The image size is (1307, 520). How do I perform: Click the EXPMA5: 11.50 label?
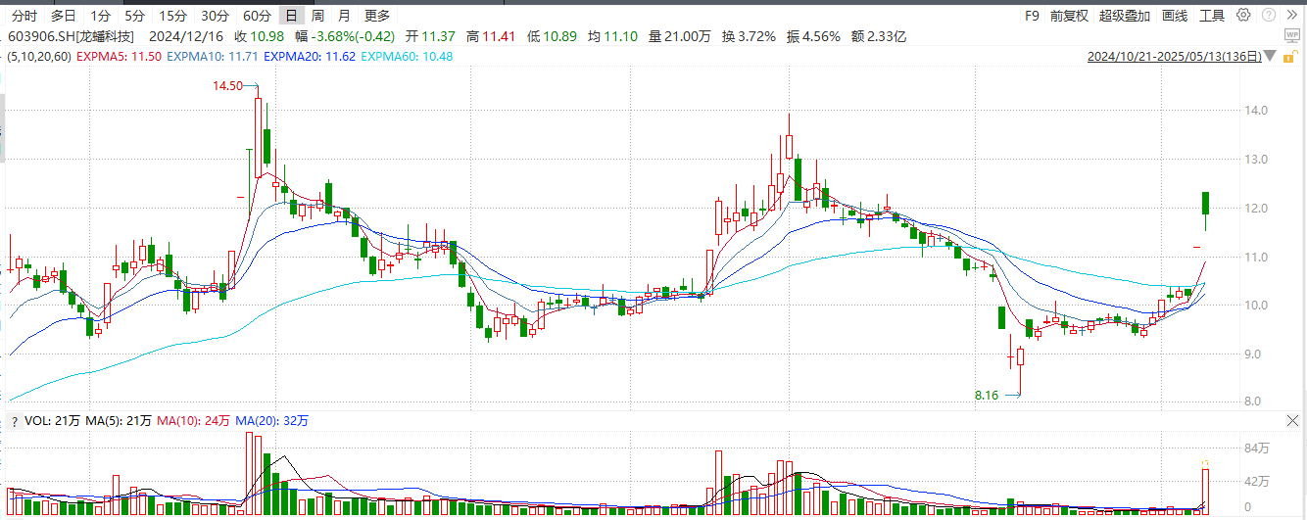click(x=119, y=57)
